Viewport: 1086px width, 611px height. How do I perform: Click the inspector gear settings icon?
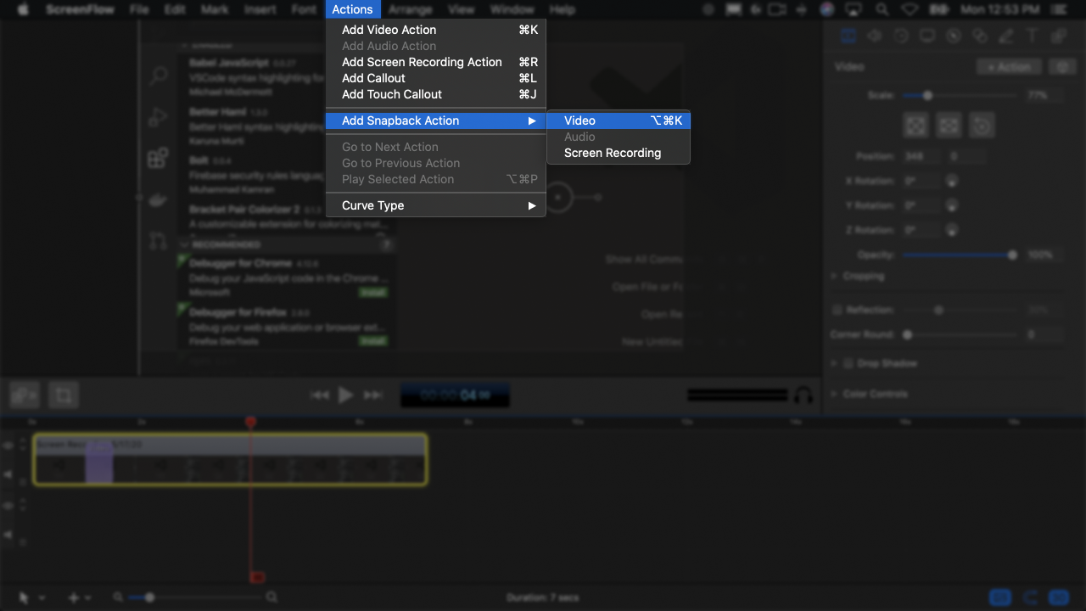click(1061, 67)
